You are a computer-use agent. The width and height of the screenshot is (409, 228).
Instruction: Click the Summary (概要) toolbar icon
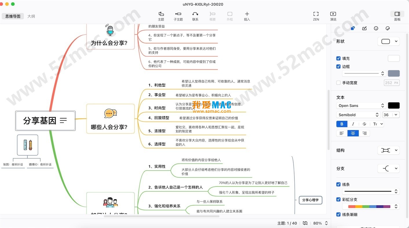(212, 14)
